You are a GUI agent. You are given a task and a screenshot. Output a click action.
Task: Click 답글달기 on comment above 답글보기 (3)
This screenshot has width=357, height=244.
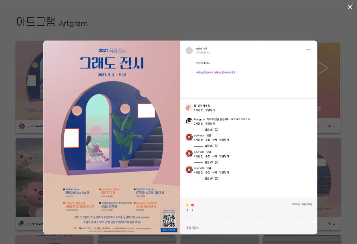[x=224, y=140]
